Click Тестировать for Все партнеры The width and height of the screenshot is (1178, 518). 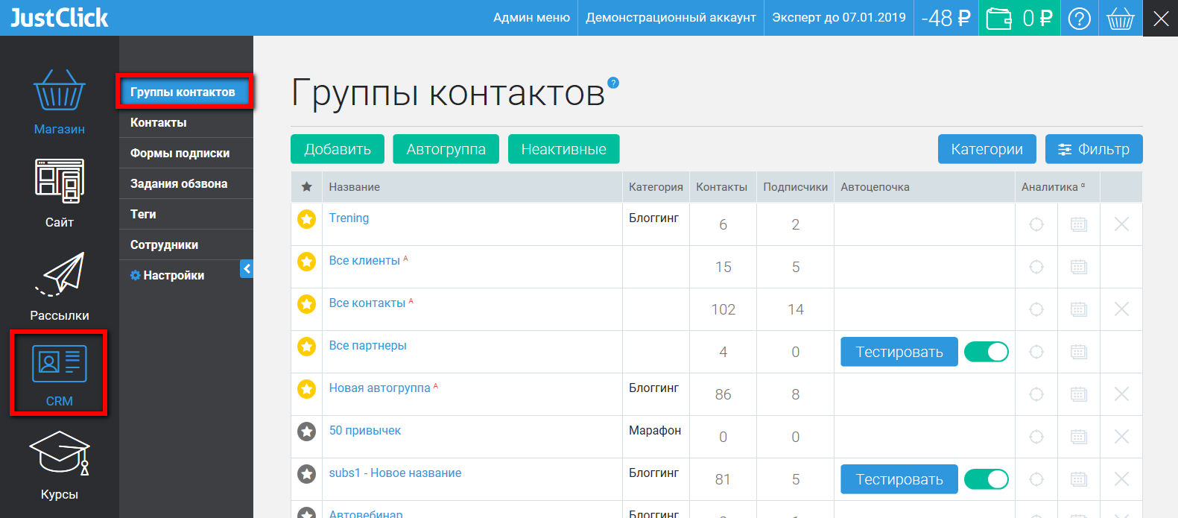899,352
